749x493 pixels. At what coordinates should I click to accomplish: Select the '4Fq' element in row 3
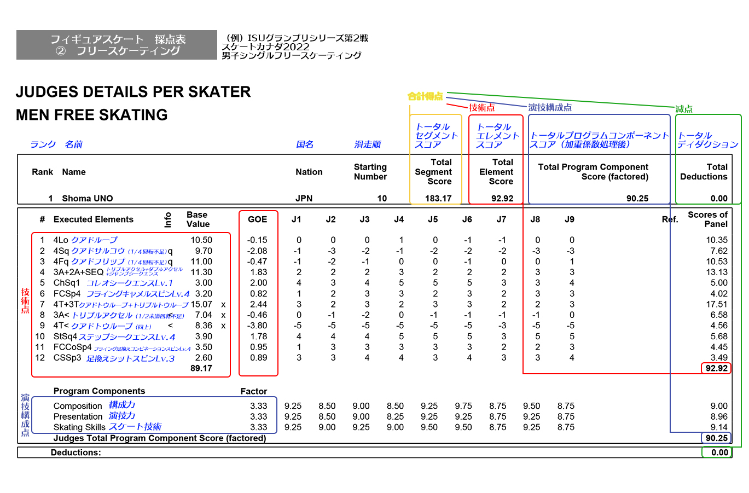(61, 262)
